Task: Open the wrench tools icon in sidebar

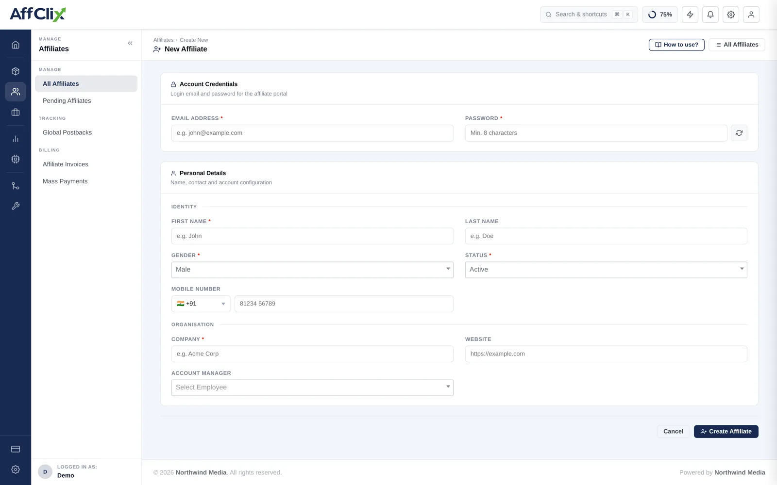Action: [x=16, y=206]
